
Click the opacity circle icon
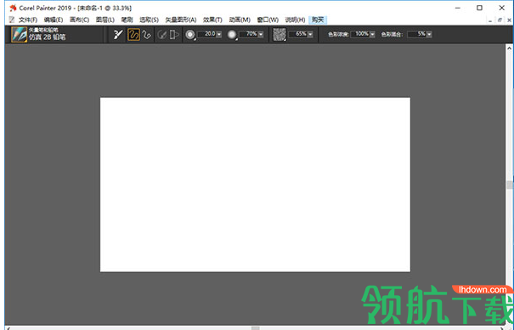pyautogui.click(x=232, y=34)
